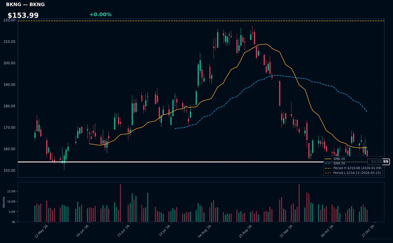Click the BKNG — BKNG chart title
Screen dimensions: 393x243
coord(25,5)
